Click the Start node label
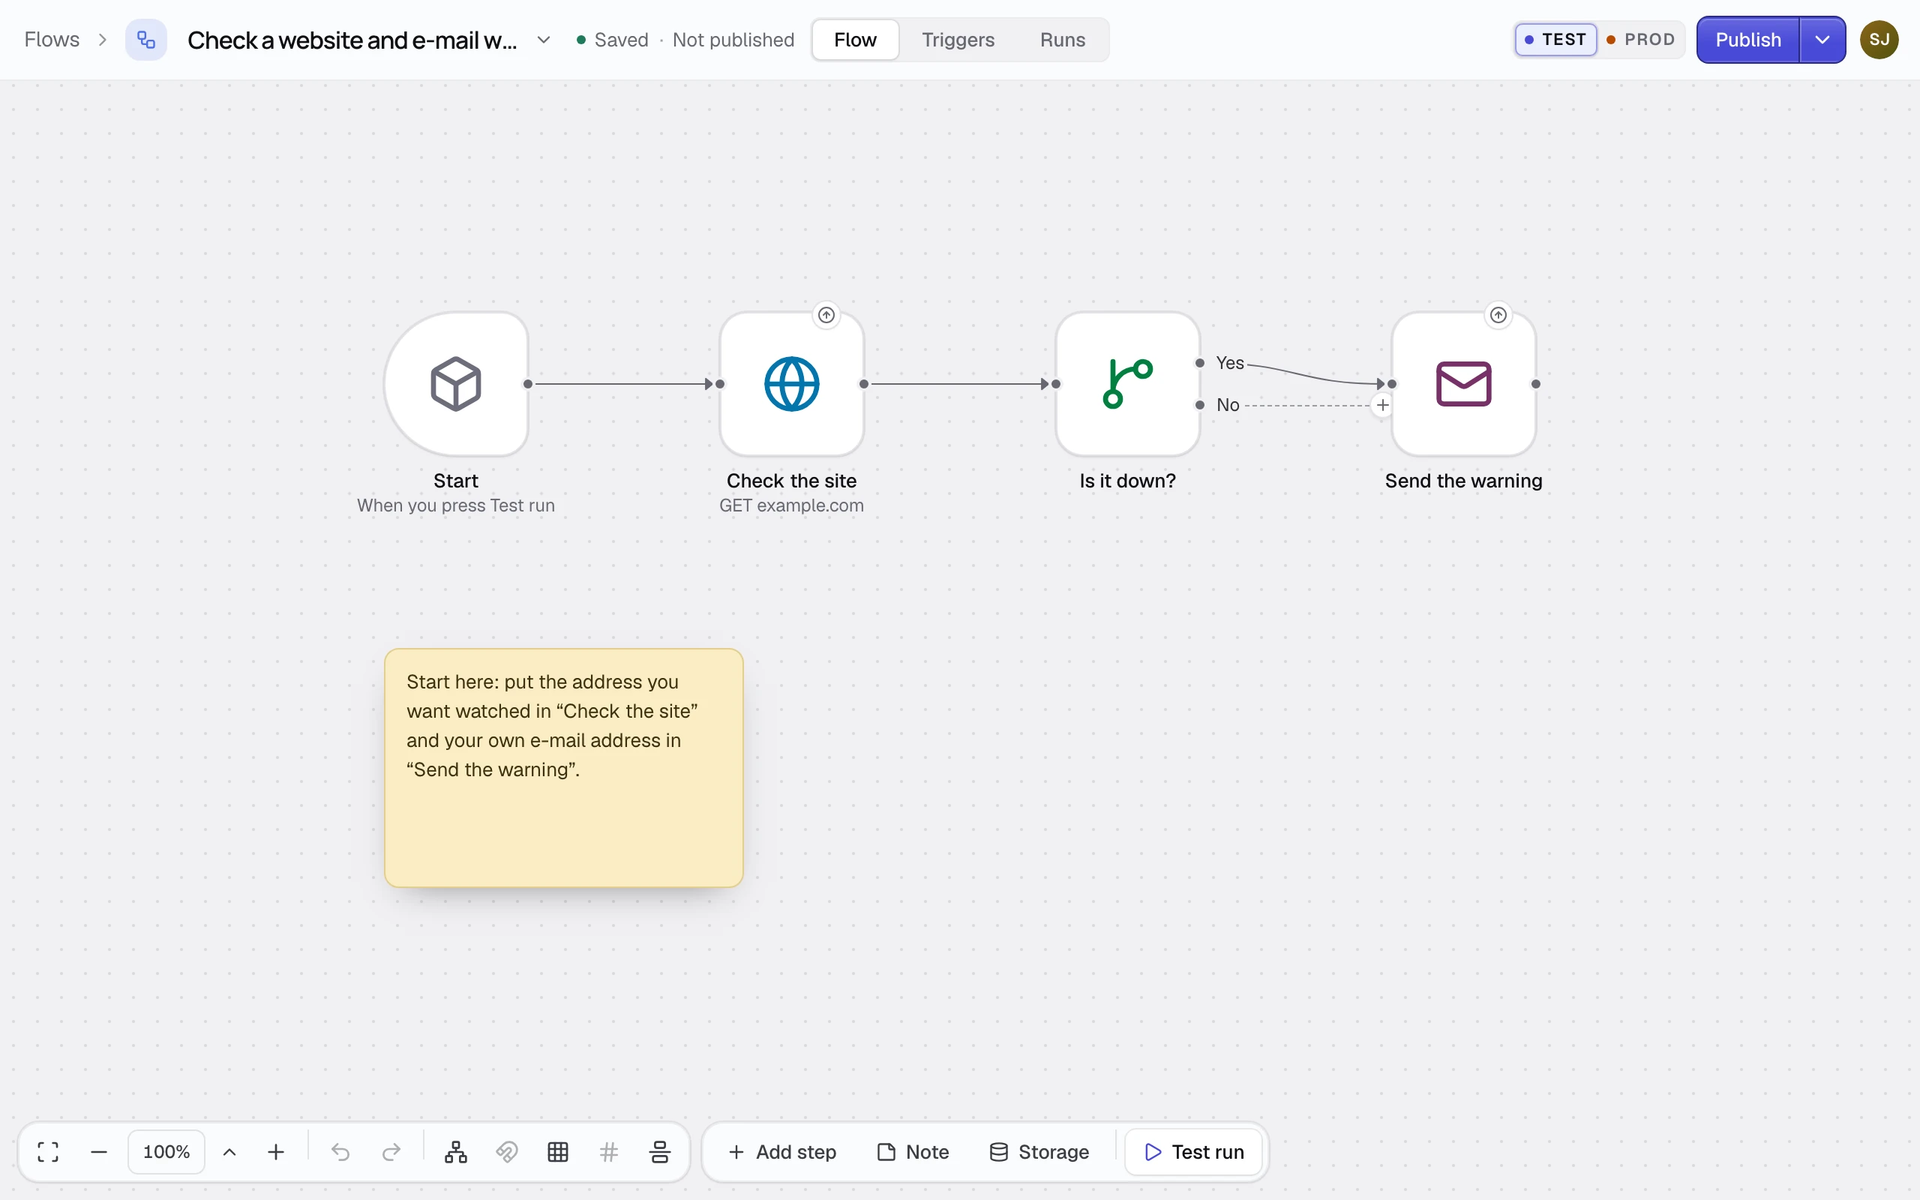This screenshot has height=1200, width=1920. click(x=456, y=480)
